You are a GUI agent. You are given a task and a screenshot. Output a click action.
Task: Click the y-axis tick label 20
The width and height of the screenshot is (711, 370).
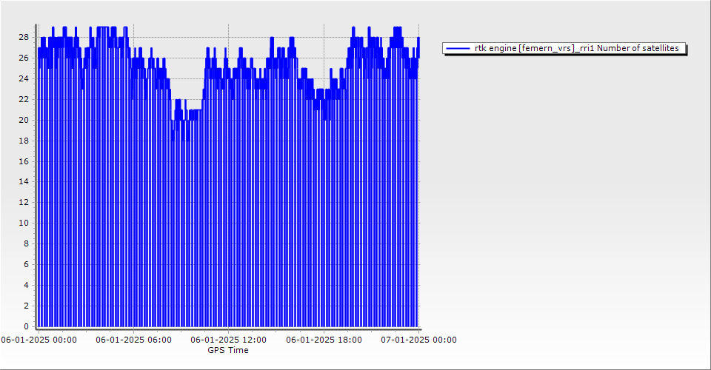(x=24, y=120)
